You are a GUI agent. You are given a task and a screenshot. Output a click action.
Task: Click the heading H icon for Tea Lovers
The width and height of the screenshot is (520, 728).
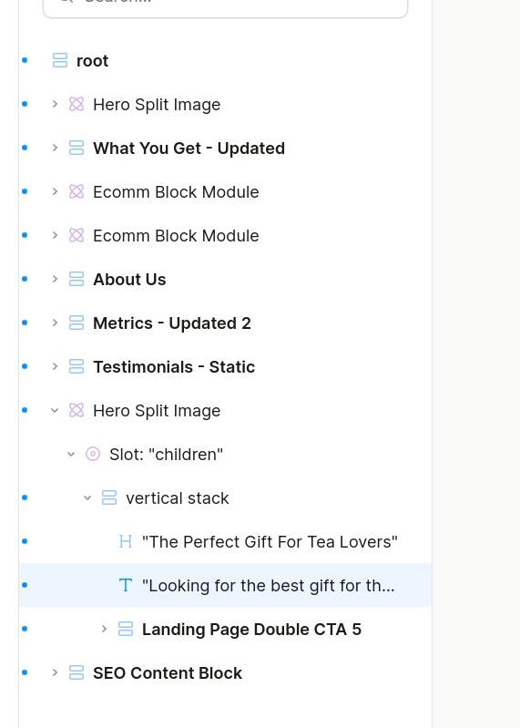click(x=126, y=541)
